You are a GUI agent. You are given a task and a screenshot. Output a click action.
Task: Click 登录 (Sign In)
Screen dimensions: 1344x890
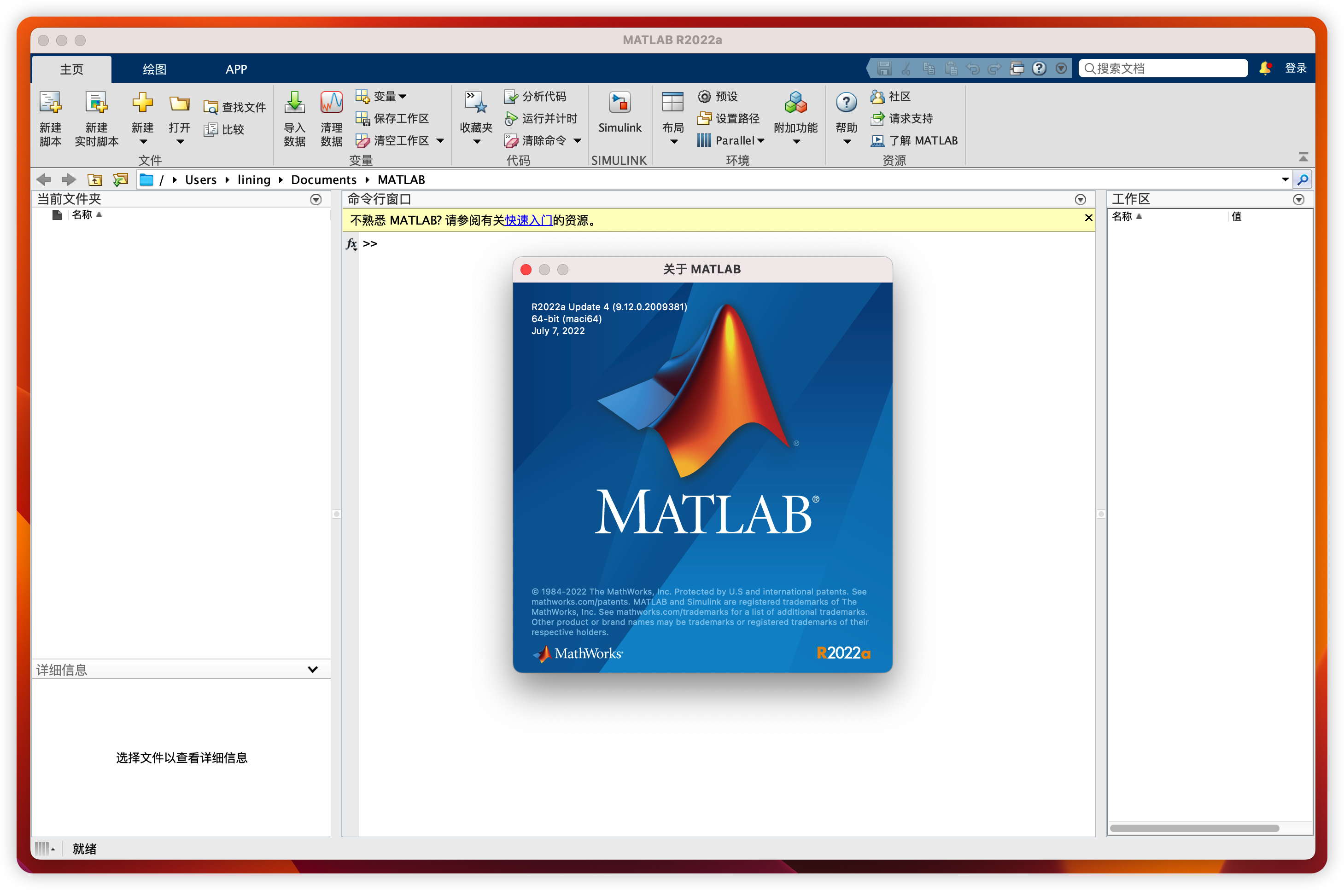(x=1296, y=68)
